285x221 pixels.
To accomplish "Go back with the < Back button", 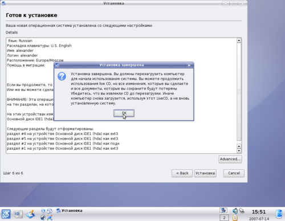I will point(182,173).
